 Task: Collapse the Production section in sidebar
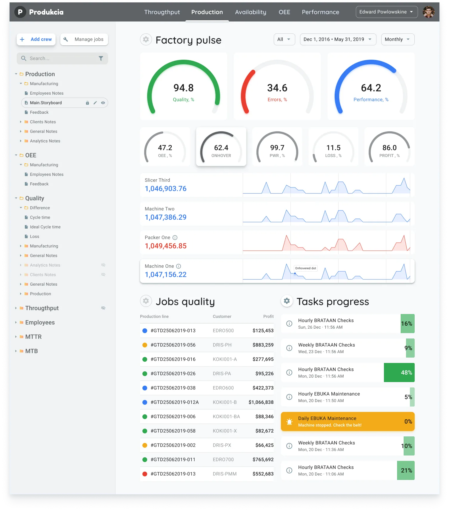click(x=16, y=74)
